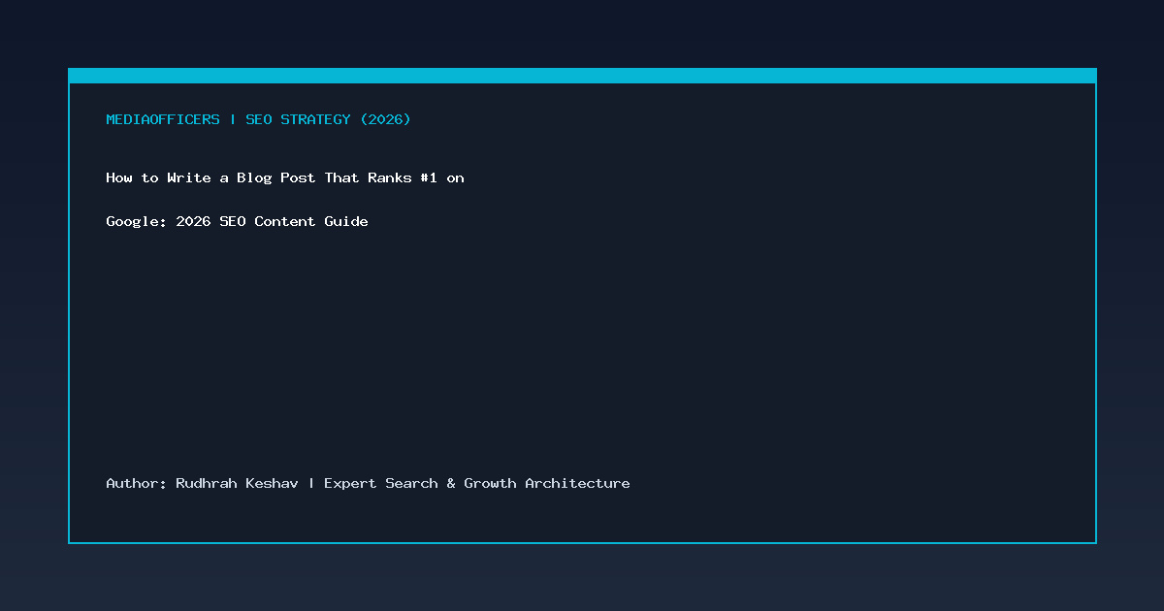Click the (2026) year in the header

click(x=385, y=119)
